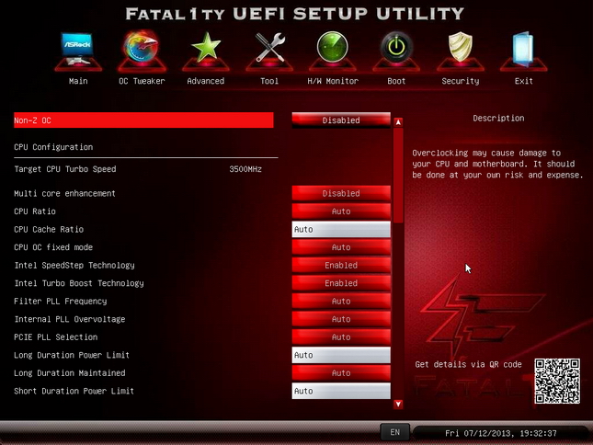The height and width of the screenshot is (445, 593).
Task: Select the Intel SpeedStep Technology label
Action: (x=74, y=265)
